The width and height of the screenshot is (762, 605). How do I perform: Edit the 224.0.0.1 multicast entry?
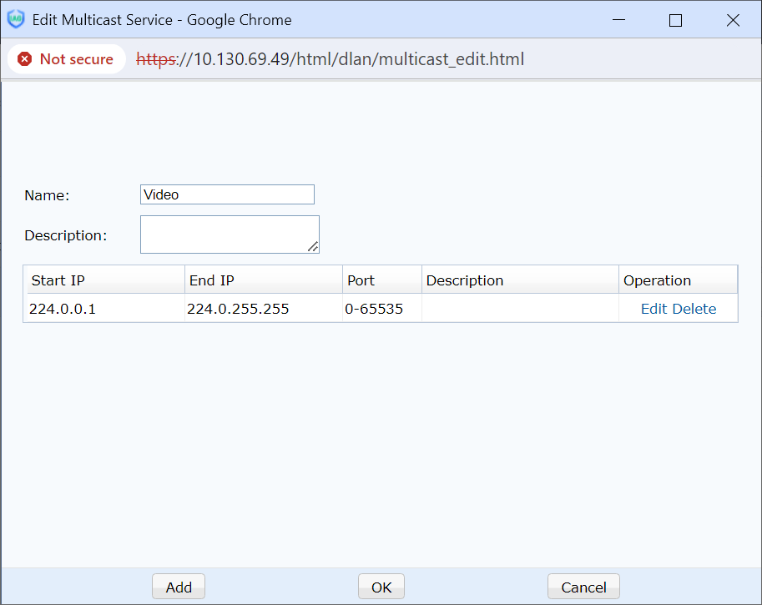click(654, 309)
